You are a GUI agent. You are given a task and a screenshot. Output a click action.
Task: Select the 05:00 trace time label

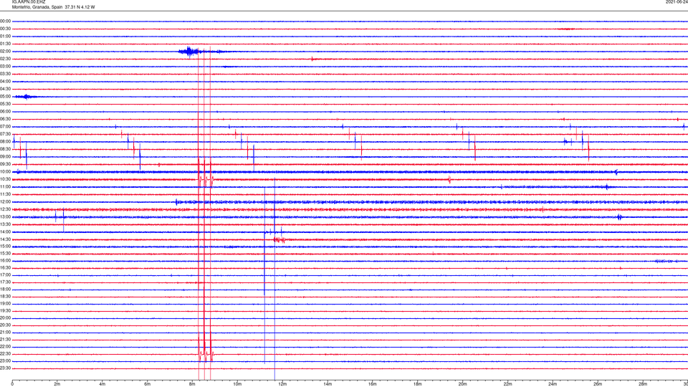click(5, 97)
